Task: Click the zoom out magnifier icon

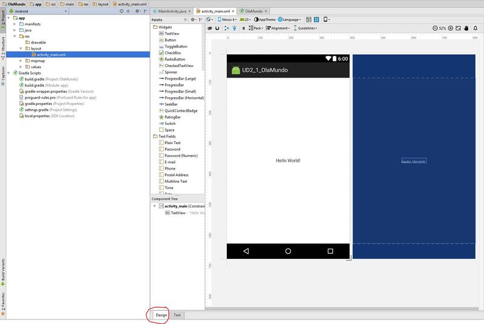Action: click(x=435, y=28)
